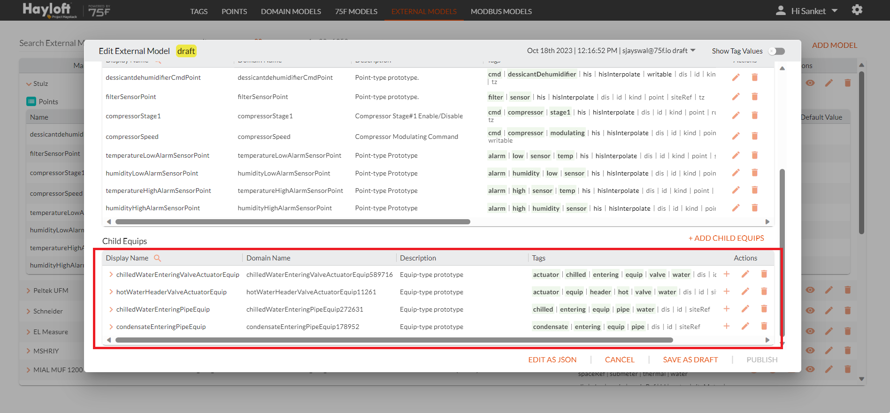The width and height of the screenshot is (890, 413).
Task: Click child equips horizontal scrollbar
Action: [x=394, y=340]
